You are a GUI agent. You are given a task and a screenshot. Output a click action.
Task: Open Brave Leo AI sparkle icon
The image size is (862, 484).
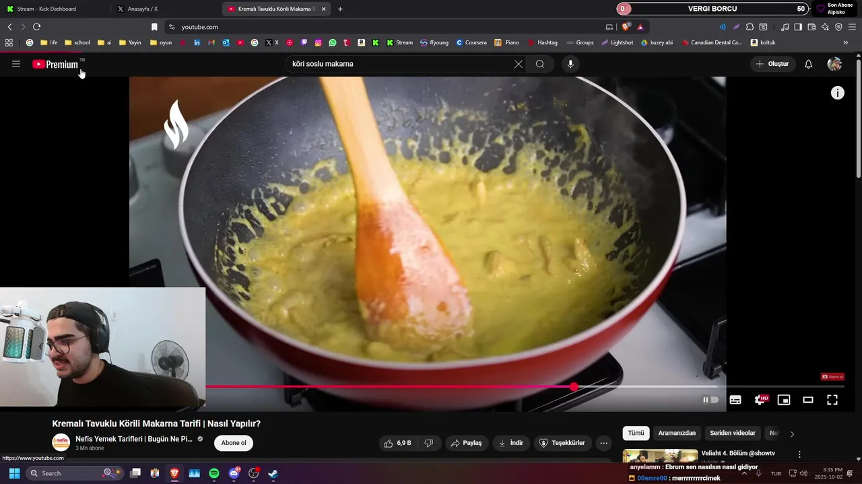[825, 27]
